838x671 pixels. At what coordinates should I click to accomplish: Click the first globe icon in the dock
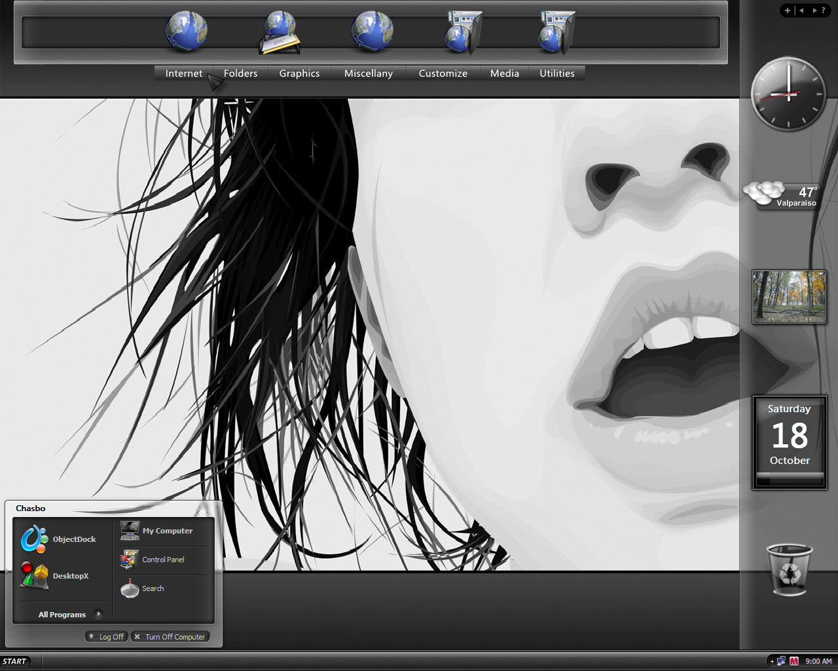(187, 31)
